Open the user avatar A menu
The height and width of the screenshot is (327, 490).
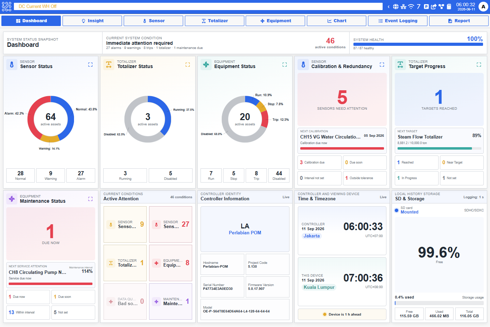(483, 7)
